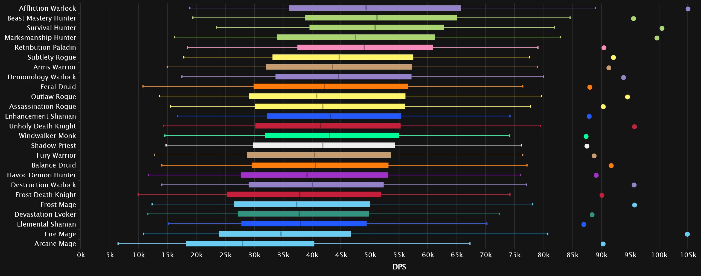This screenshot has width=701, height=276.
Task: Click the Survival Hunter label
Action: (51, 28)
